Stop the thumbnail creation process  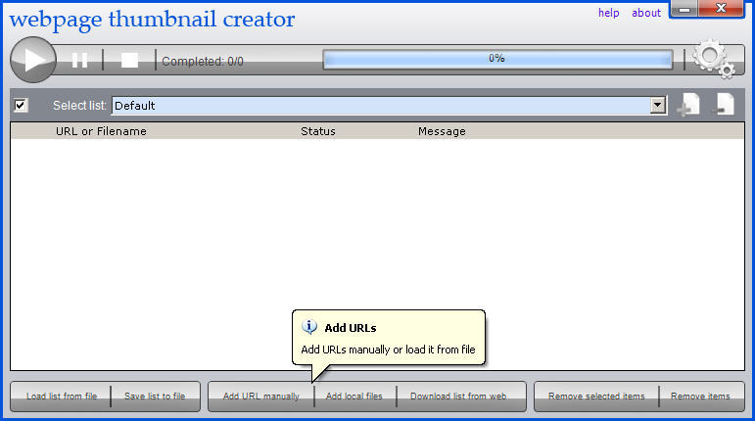tap(129, 60)
